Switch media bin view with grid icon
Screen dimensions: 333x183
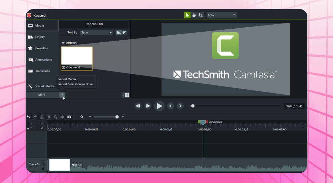127,95
